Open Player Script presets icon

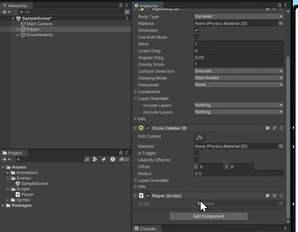(274, 195)
